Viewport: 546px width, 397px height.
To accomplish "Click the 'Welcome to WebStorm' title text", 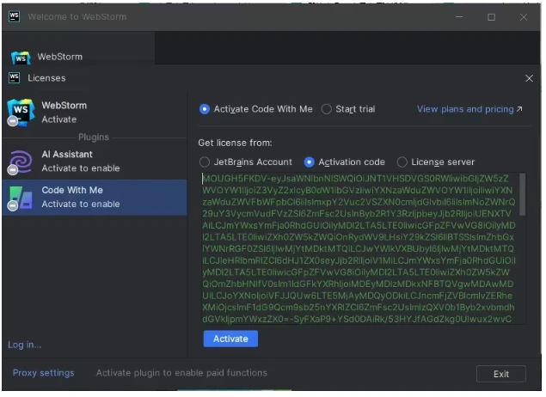I will 77,16.
